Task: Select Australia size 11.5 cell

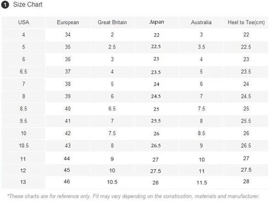Action: (202, 182)
